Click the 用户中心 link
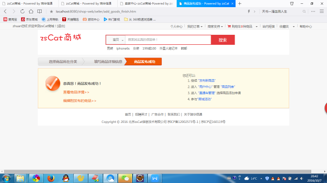Screen dimensions: 327x183 coord(205,87)
